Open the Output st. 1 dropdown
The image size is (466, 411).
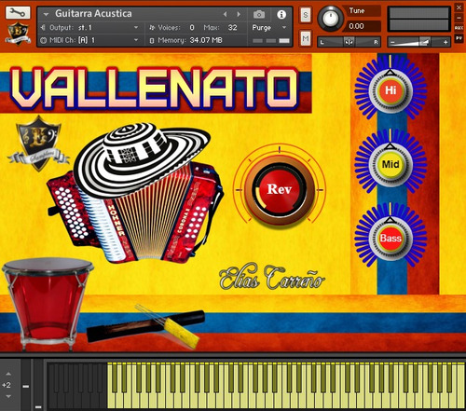pyautogui.click(x=136, y=28)
